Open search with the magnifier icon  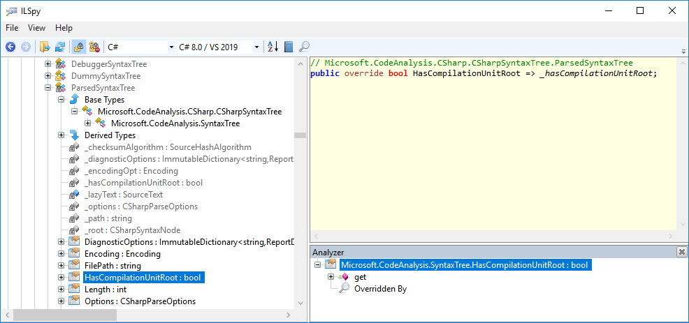tap(304, 47)
